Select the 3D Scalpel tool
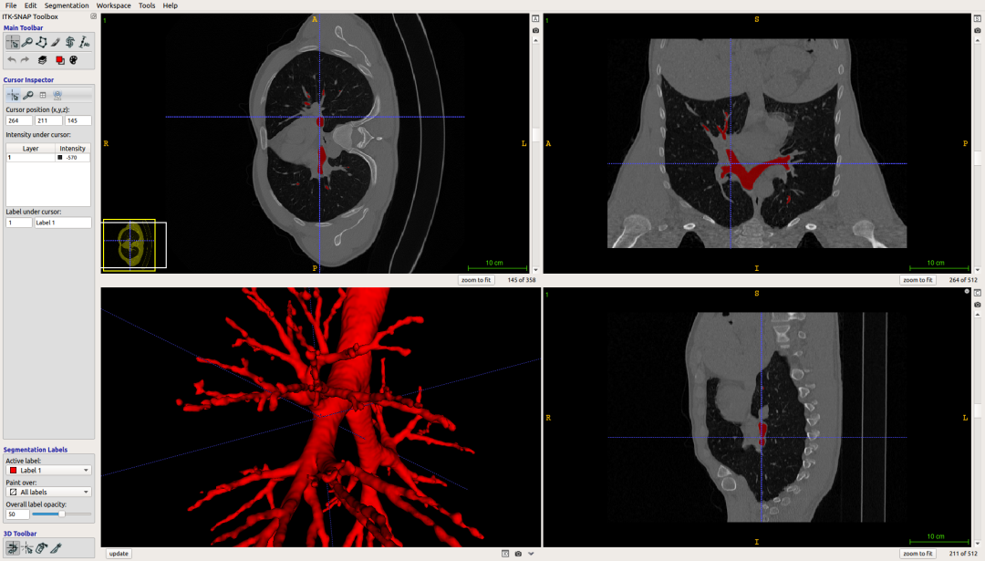The height and width of the screenshot is (561, 985). click(56, 548)
